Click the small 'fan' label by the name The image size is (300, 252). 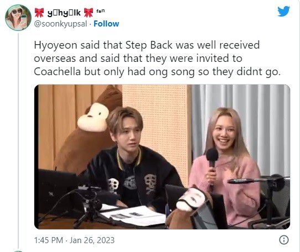click(101, 11)
